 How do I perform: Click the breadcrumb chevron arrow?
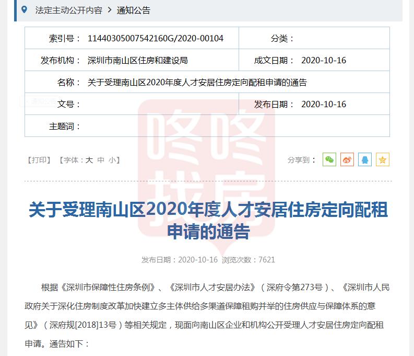coord(110,10)
